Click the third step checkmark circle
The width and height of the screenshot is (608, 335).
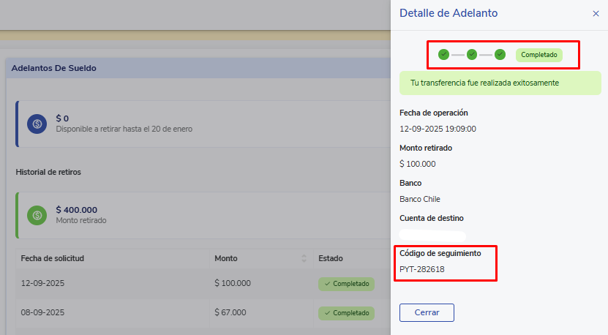point(500,54)
